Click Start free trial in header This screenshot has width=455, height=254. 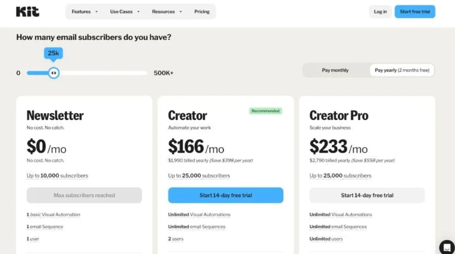[x=415, y=12]
